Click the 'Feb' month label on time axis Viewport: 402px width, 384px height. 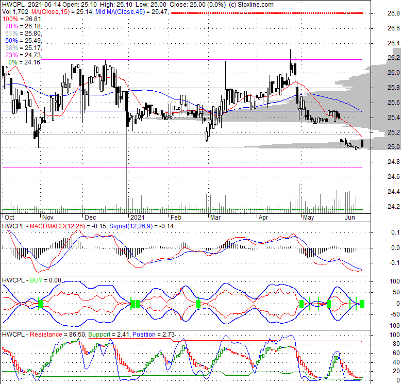point(176,218)
